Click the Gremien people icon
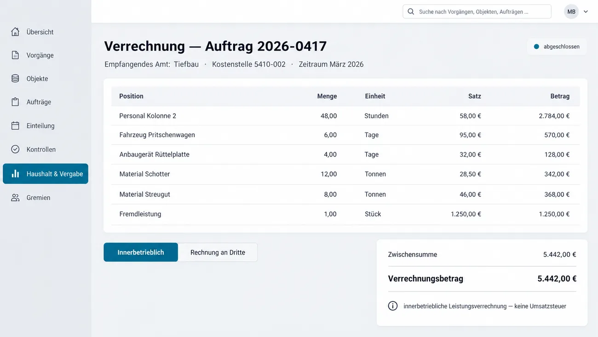598x337 pixels. (15, 198)
